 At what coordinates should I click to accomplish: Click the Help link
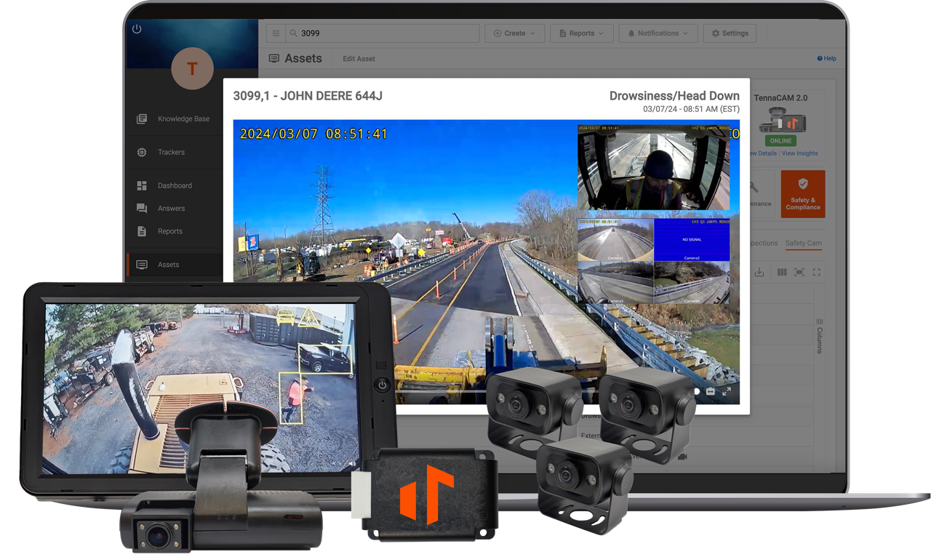pos(826,58)
